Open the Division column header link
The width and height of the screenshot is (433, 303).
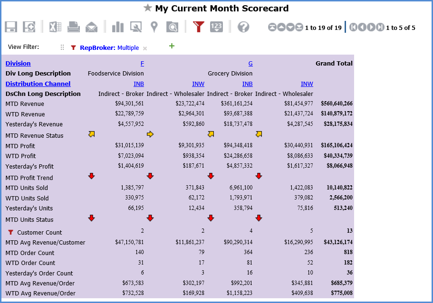18,63
